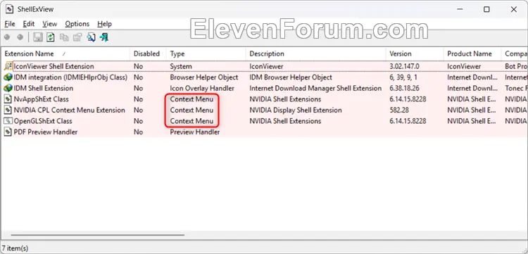Open the File menu
The width and height of the screenshot is (528, 254).
[x=10, y=24]
